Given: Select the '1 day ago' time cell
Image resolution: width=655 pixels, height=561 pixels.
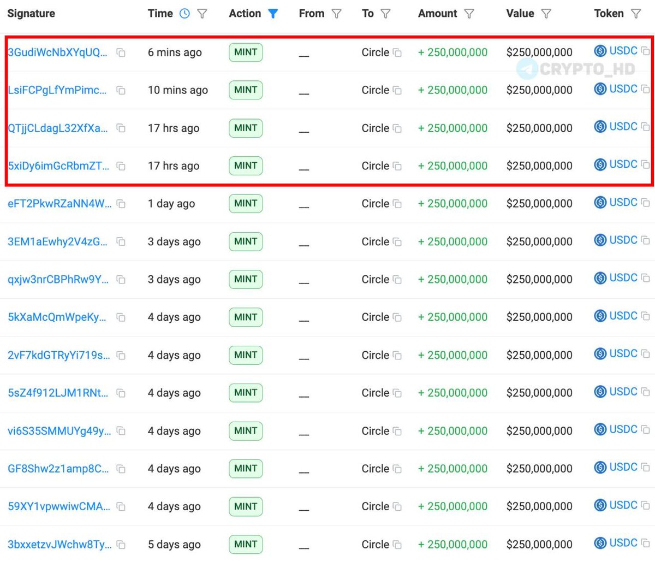Looking at the screenshot, I should 171,204.
